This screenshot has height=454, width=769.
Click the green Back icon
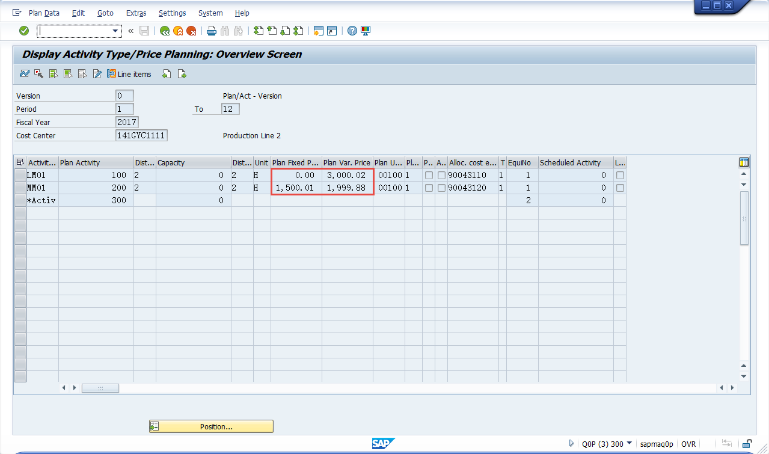[x=165, y=31]
